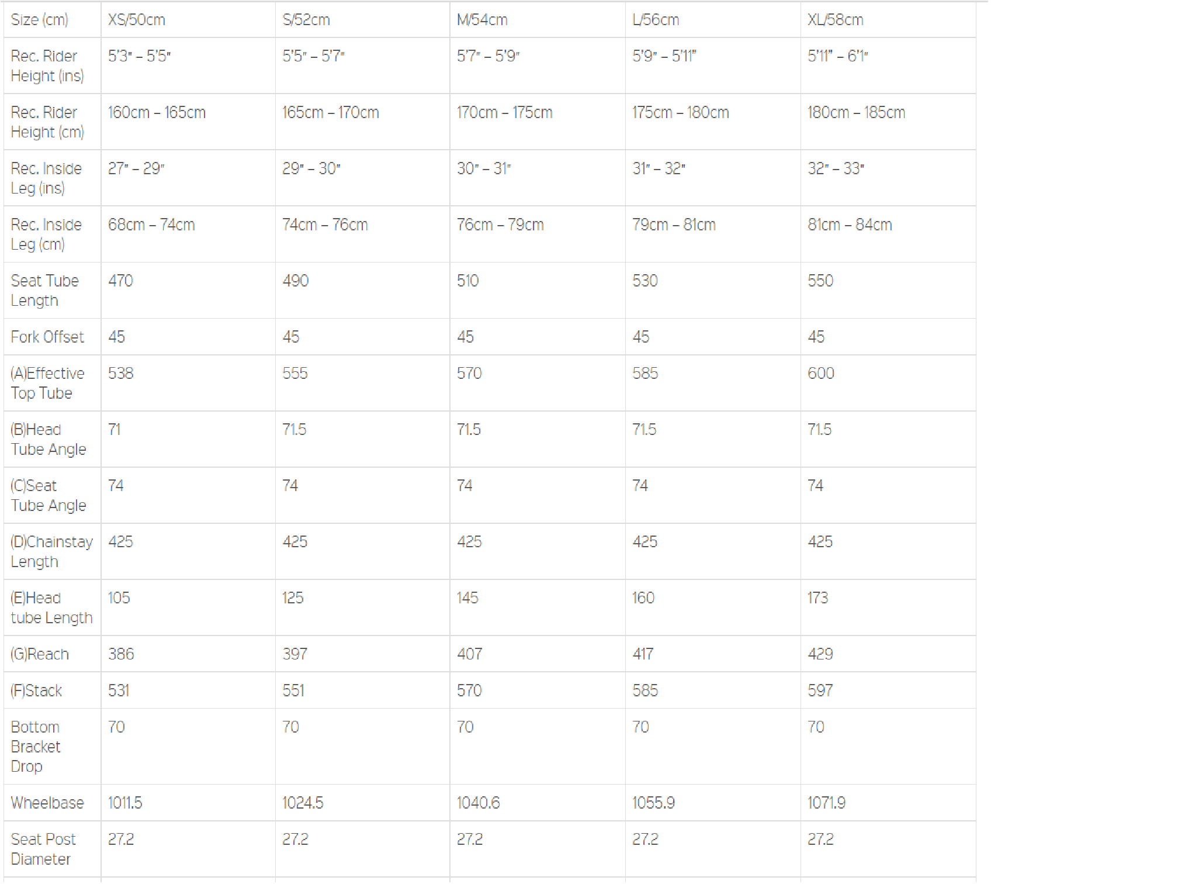The height and width of the screenshot is (884, 1178).
Task: Click the Bottom Bracket Drop label
Action: (x=36, y=747)
